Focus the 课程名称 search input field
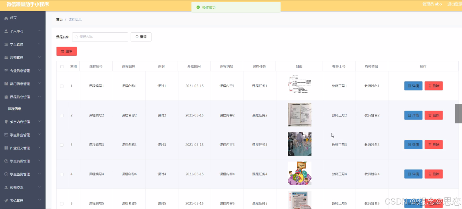Image resolution: width=462 pixels, height=209 pixels. [x=100, y=37]
